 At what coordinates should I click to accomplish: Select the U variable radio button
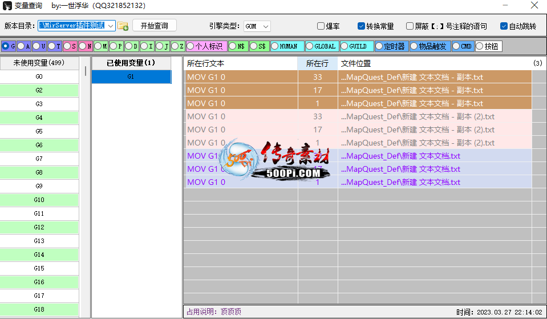pyautogui.click(x=37, y=46)
